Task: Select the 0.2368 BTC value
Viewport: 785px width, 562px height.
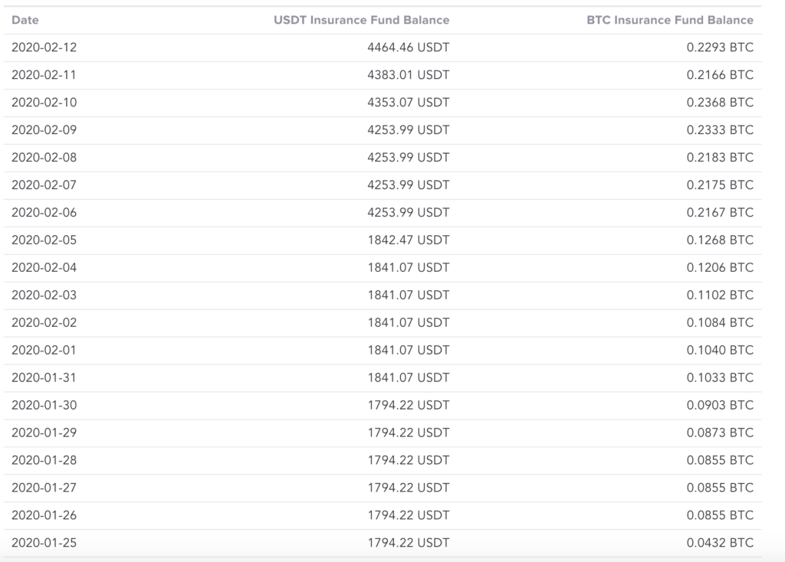Action: click(720, 103)
